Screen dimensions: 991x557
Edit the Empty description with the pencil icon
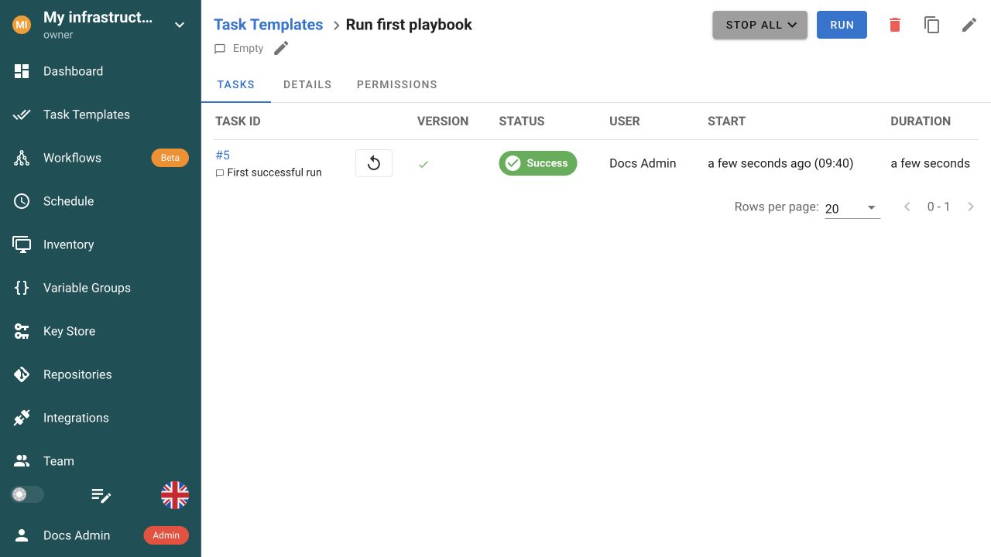(x=281, y=48)
